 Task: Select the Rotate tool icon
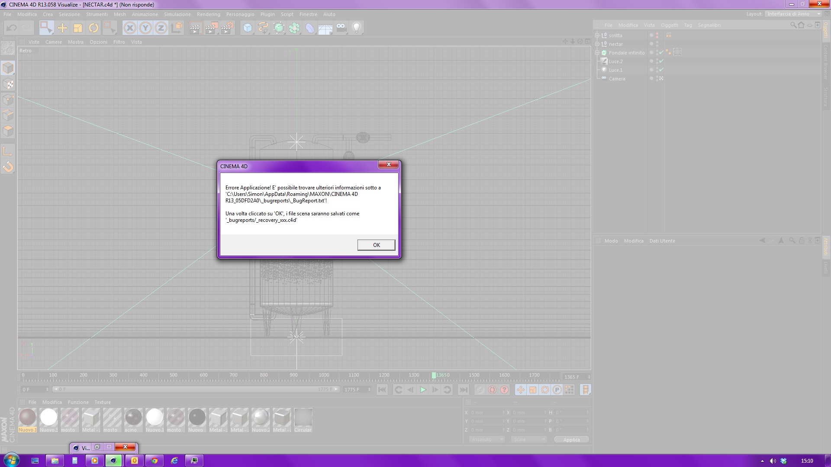pyautogui.click(x=93, y=28)
